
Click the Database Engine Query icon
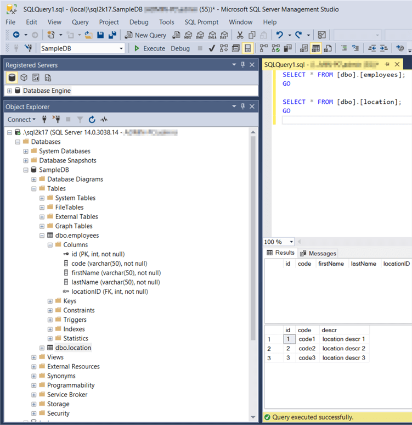176,35
